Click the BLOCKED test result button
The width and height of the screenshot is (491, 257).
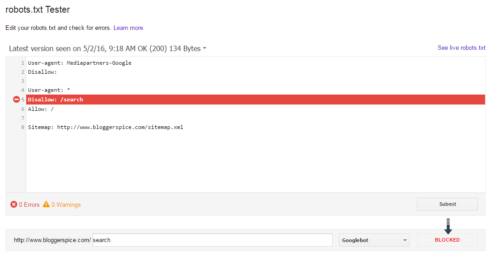447,240
